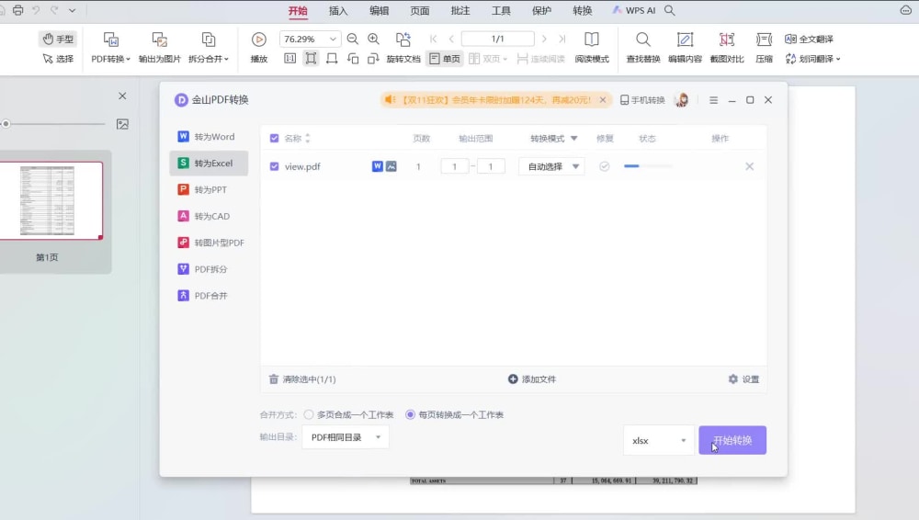Open the PDF转换 conversion tool
This screenshot has width=919, height=520.
111,48
